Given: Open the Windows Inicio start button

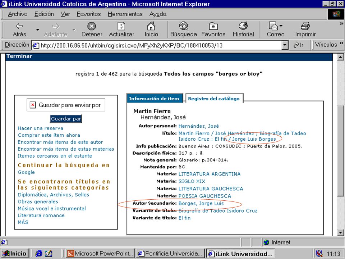Looking at the screenshot, I should point(14,254).
